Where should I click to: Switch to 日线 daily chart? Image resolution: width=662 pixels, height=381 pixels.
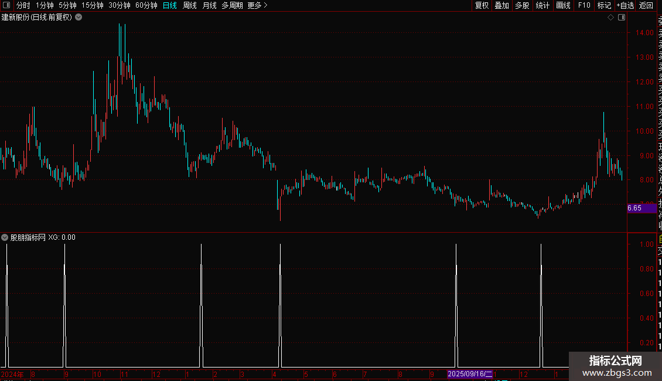tap(170, 5)
